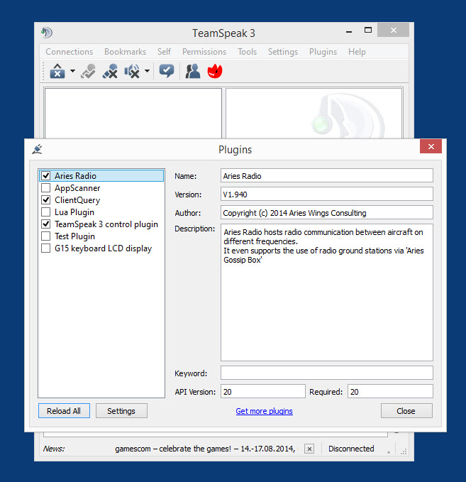Click the Required version field
Screen dimensions: 466x482
[x=390, y=391]
